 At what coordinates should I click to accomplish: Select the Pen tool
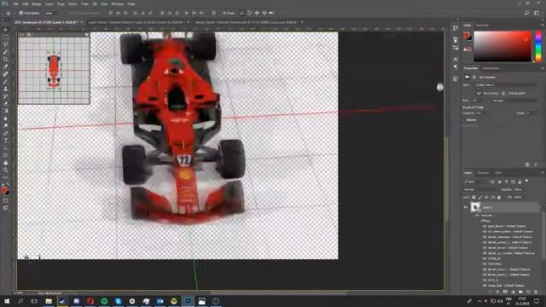coord(5,133)
